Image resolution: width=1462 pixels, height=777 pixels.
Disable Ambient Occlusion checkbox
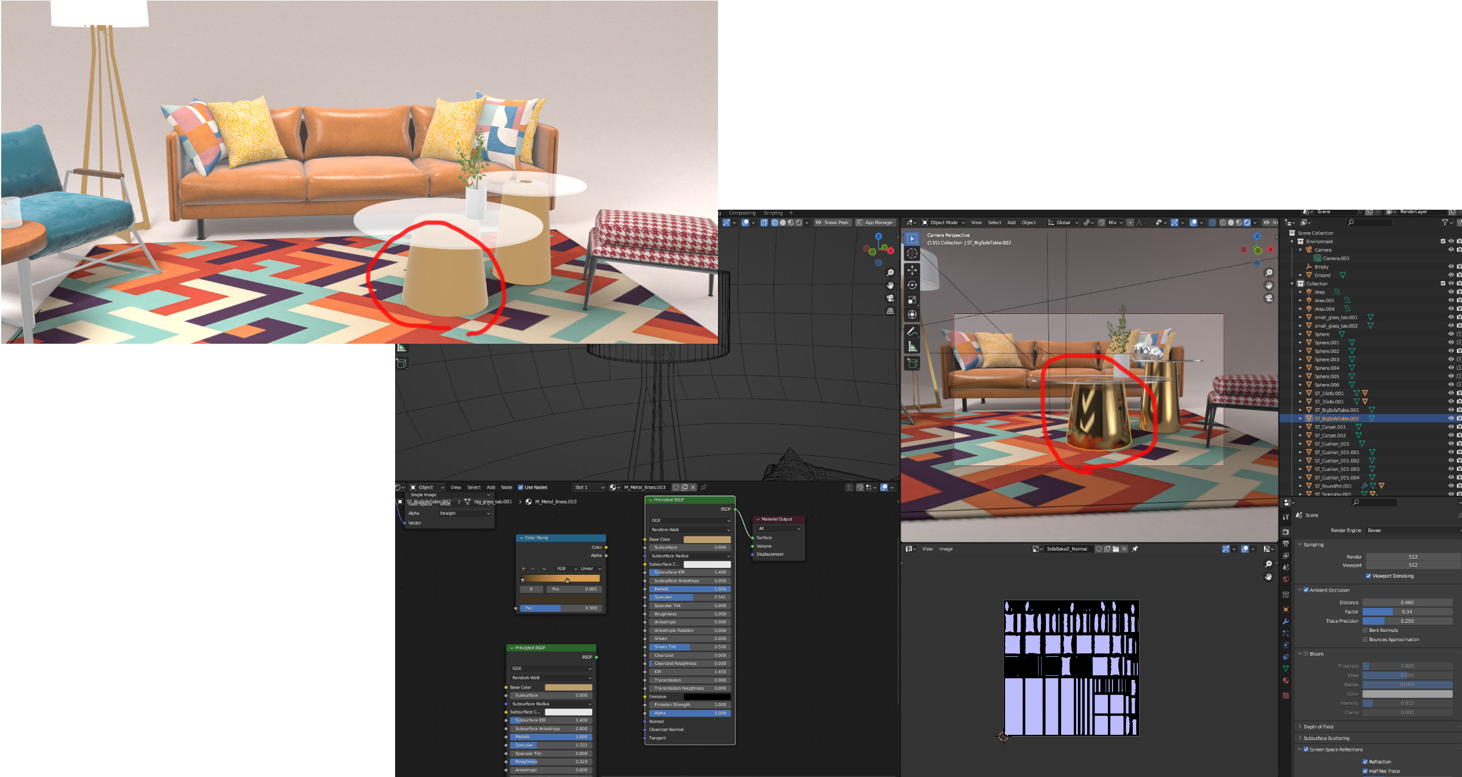coord(1306,590)
